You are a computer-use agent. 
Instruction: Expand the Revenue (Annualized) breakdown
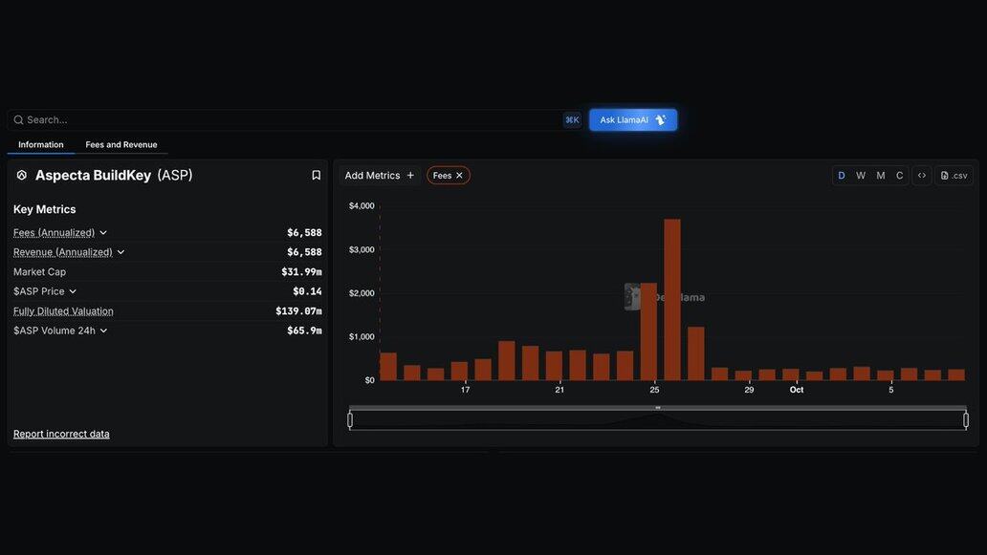point(121,252)
